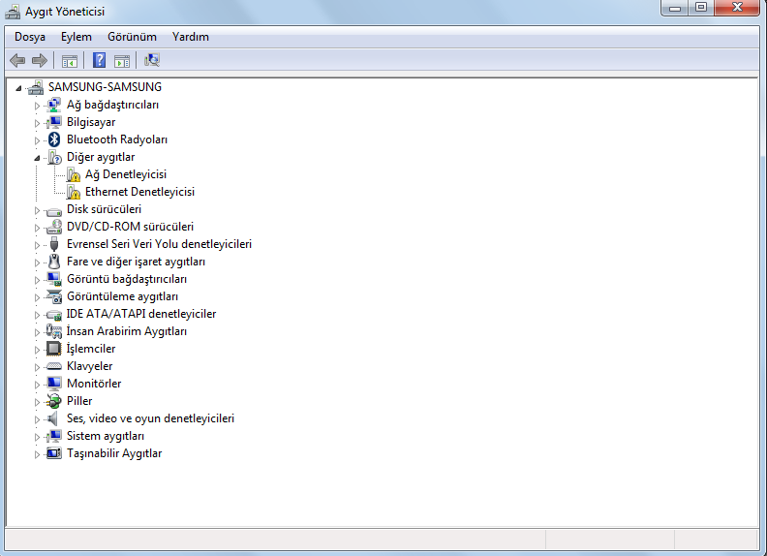767x556 pixels.
Task: Expand İnsan Arabirim Aygıtları category
Action: (37, 332)
